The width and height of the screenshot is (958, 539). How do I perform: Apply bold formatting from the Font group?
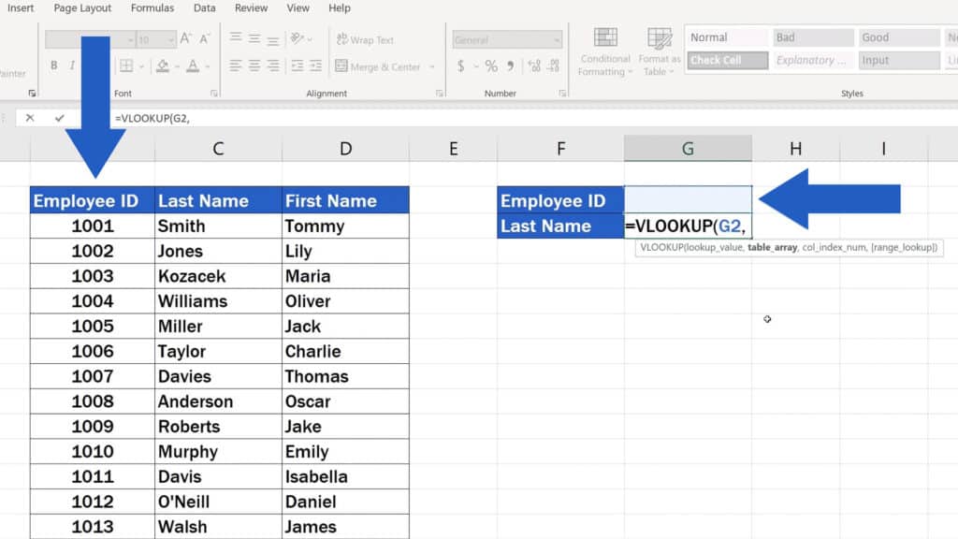click(53, 64)
